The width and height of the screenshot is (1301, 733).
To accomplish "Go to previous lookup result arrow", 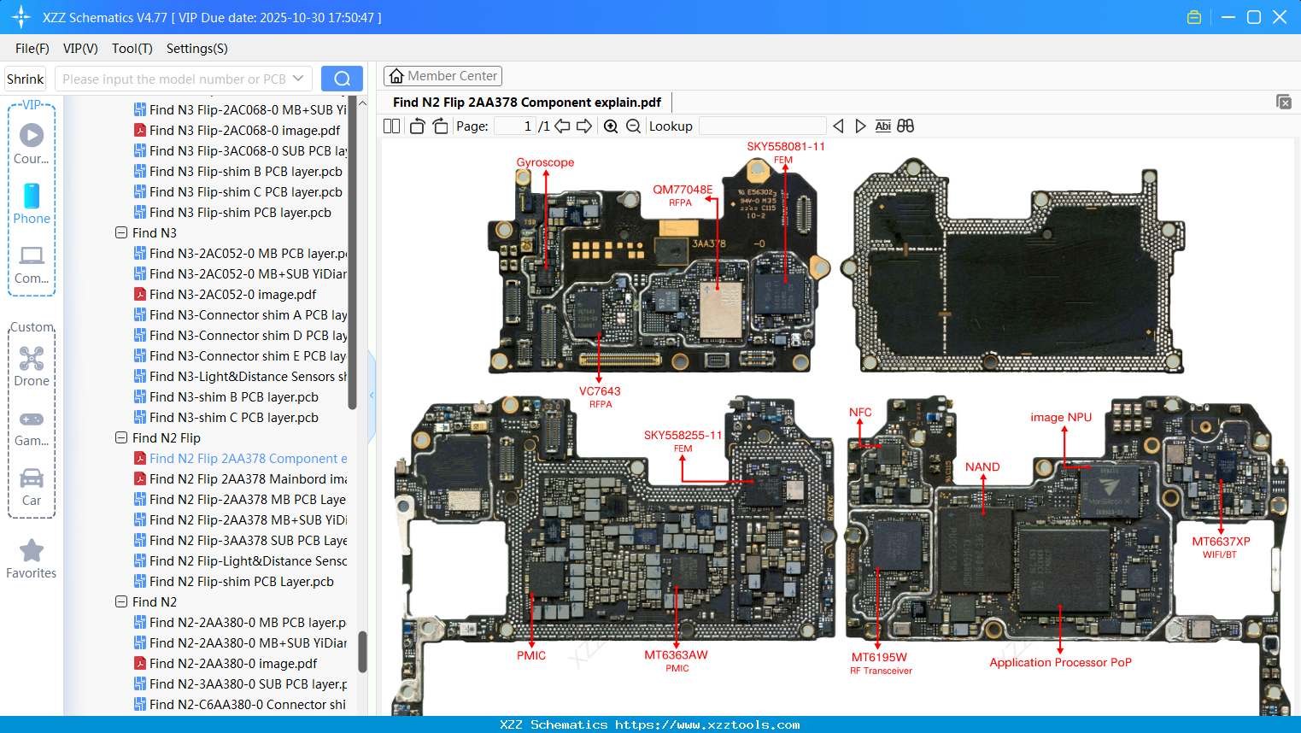I will pos(838,126).
